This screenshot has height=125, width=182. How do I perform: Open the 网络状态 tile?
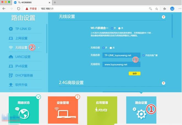tap(24, 110)
